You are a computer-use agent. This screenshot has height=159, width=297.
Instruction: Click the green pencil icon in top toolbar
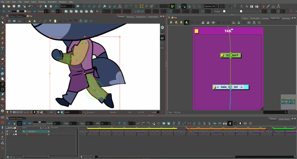point(268,6)
